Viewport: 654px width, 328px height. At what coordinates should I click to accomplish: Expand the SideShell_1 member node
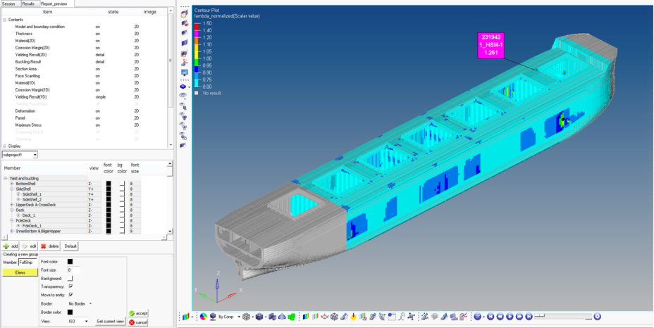point(18,194)
